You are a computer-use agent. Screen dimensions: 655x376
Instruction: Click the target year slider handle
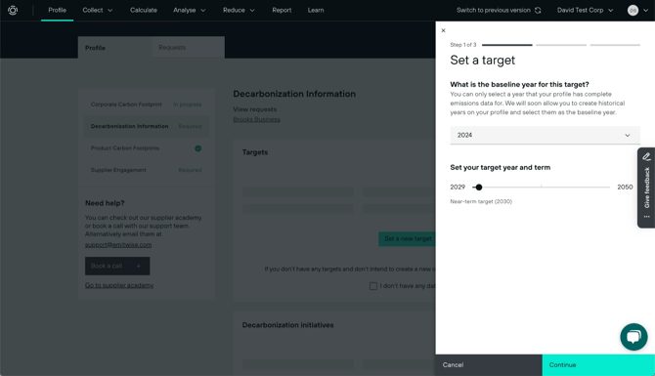point(479,188)
